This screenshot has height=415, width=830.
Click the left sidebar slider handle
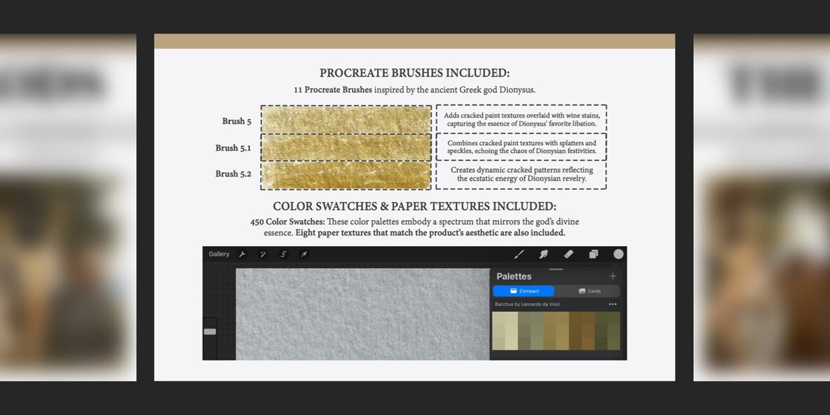210,332
